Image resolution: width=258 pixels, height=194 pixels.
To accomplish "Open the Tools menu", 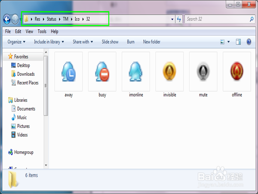I will pos(42,31).
